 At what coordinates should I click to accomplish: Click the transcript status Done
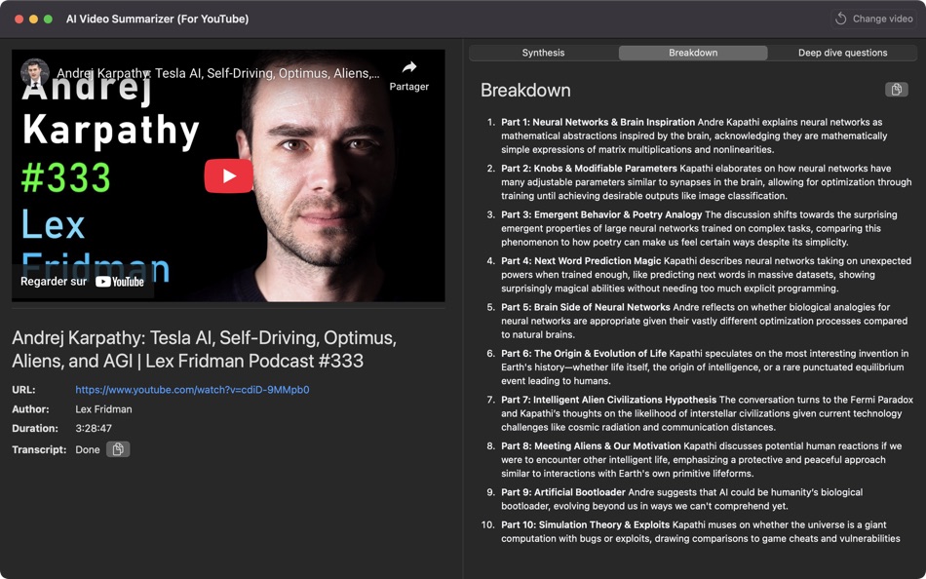(88, 449)
